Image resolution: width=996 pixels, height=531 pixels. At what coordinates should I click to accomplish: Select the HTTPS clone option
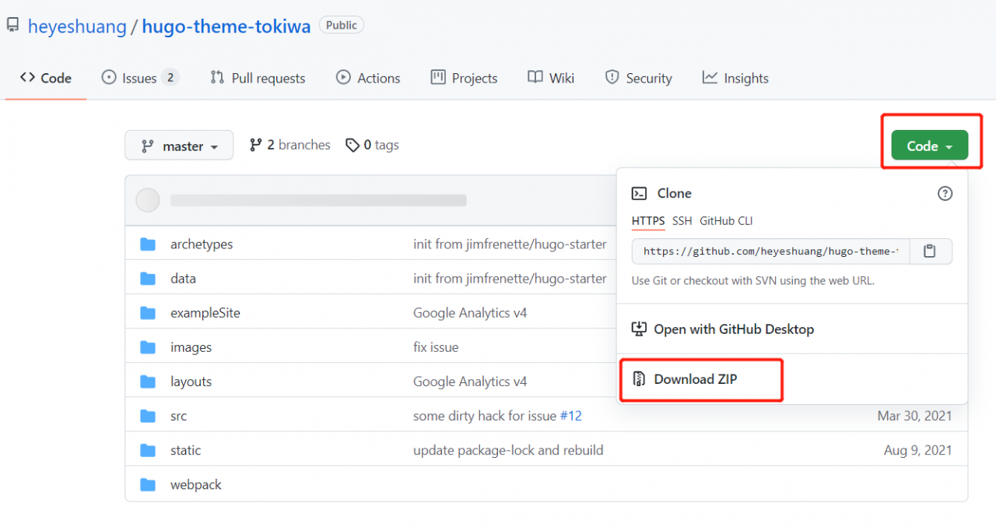point(648,221)
